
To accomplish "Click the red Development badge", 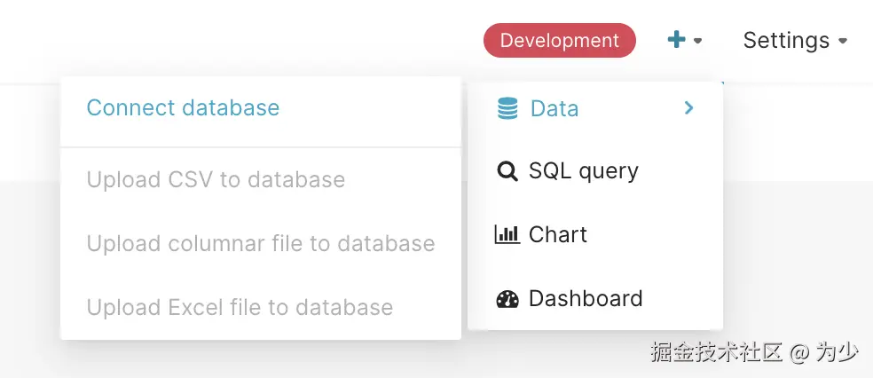I will [x=559, y=41].
